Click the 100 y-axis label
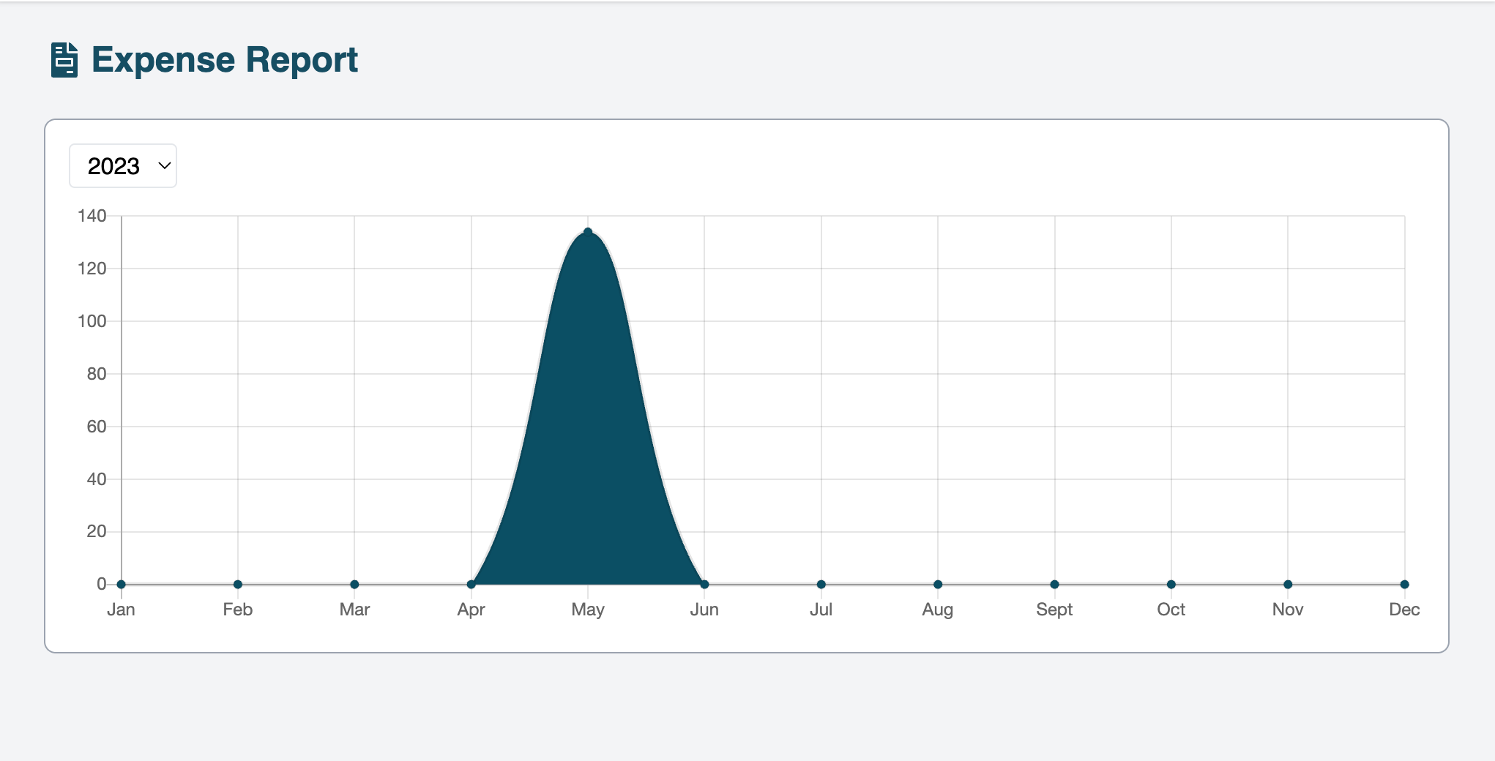 click(92, 321)
